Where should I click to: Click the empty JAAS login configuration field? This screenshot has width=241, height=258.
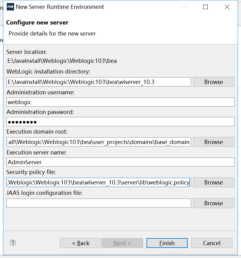point(98,203)
